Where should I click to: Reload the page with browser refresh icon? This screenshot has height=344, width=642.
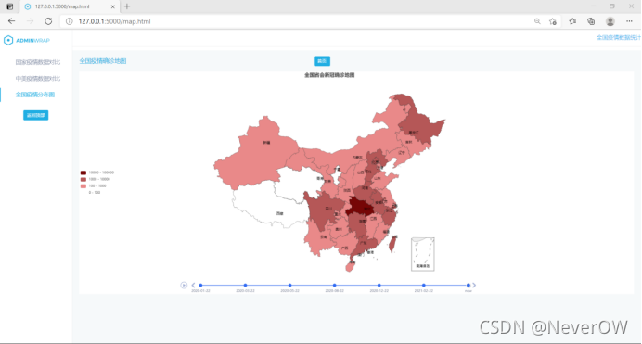click(48, 21)
